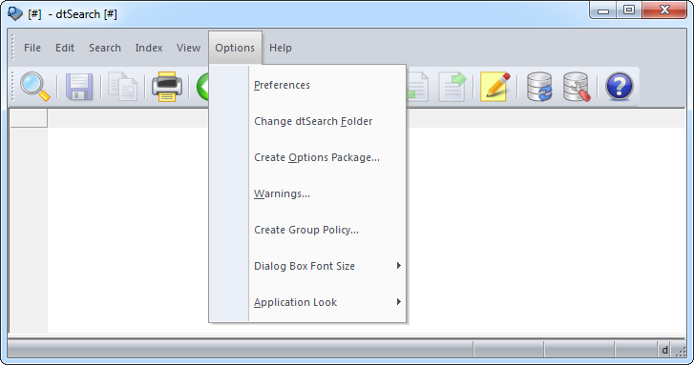Viewport: 694px width, 365px height.
Task: Click the dtSearch app icon in title bar
Action: (15, 13)
